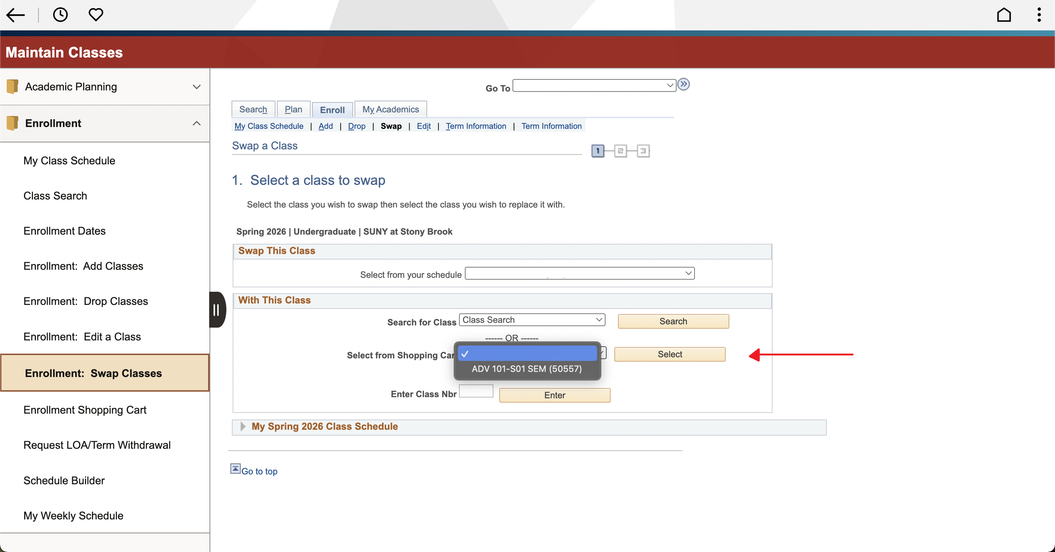
Task: Open the second Term Information link
Action: 551,126
